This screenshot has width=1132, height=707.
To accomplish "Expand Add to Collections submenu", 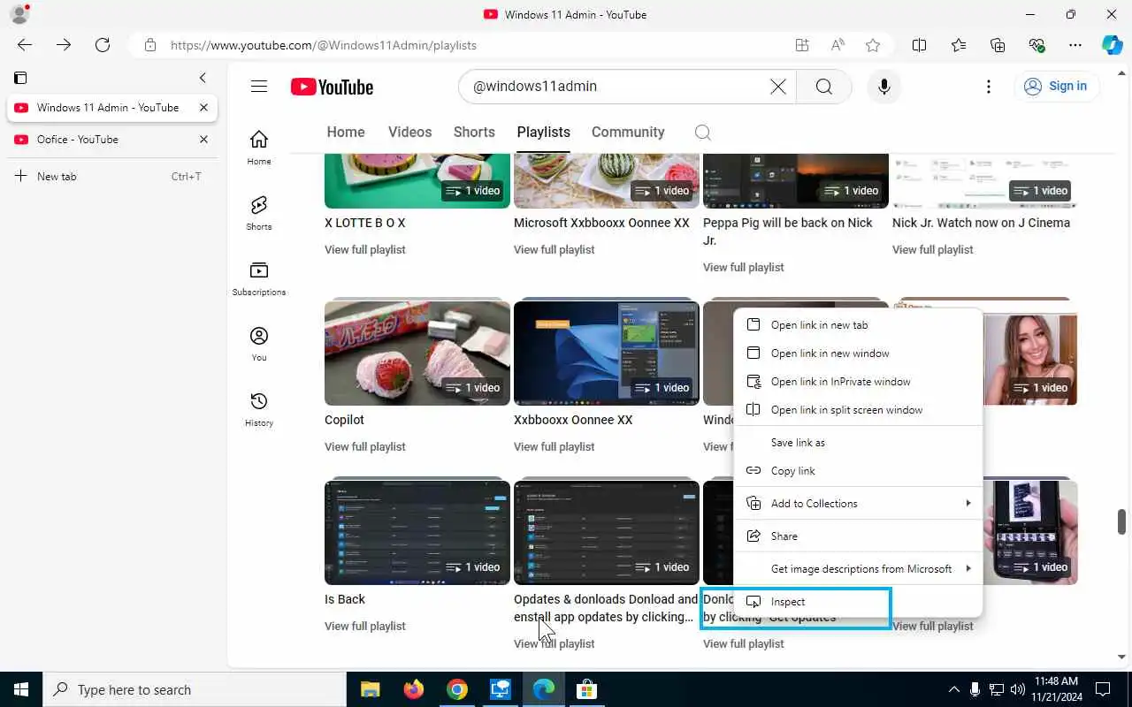I will click(x=858, y=504).
